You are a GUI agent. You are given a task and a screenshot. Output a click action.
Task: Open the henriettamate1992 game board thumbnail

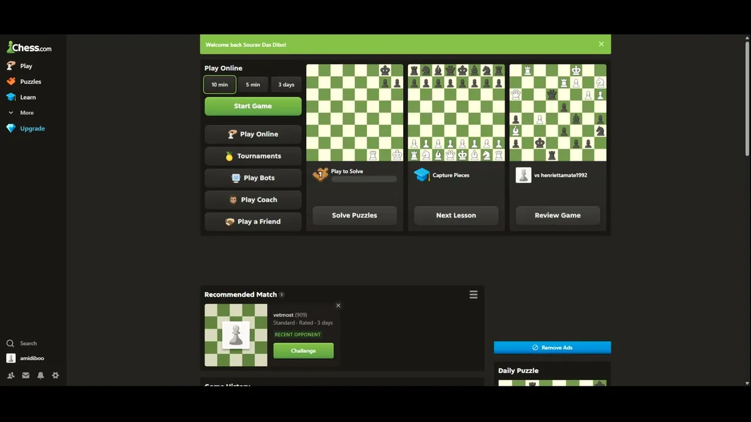tap(558, 113)
